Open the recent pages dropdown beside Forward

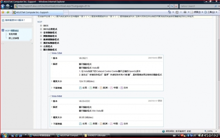11,6
